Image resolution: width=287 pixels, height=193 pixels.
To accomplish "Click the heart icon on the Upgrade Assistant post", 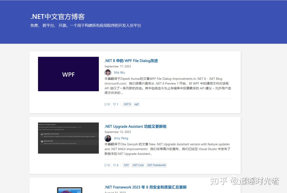I will (114, 165).
